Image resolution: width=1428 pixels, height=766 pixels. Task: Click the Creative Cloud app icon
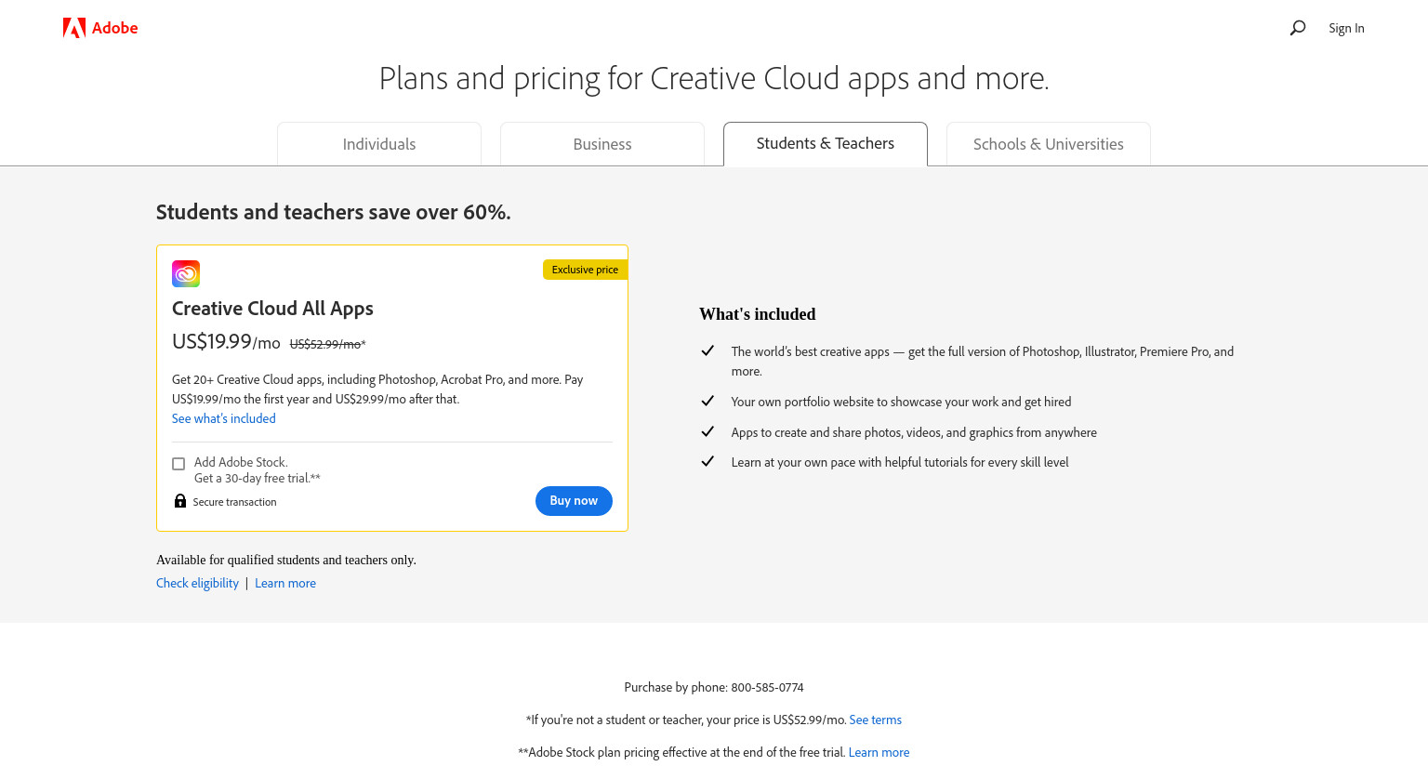pos(186,273)
